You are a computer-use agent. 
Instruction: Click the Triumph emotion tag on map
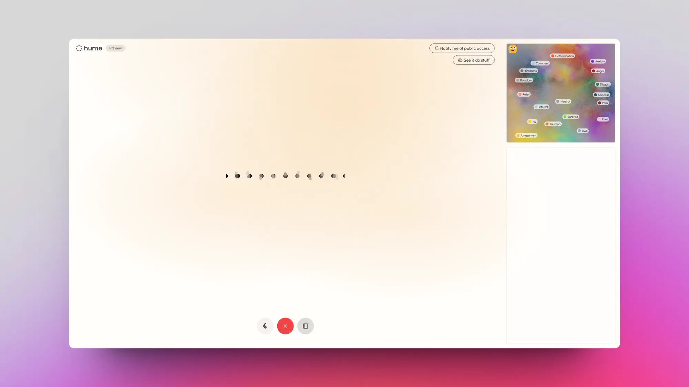[554, 124]
